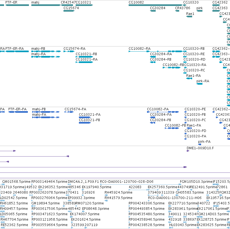Select the CG10082-RA transcript label
Viewport: 230px width, 229px height.
[x=139, y=49]
